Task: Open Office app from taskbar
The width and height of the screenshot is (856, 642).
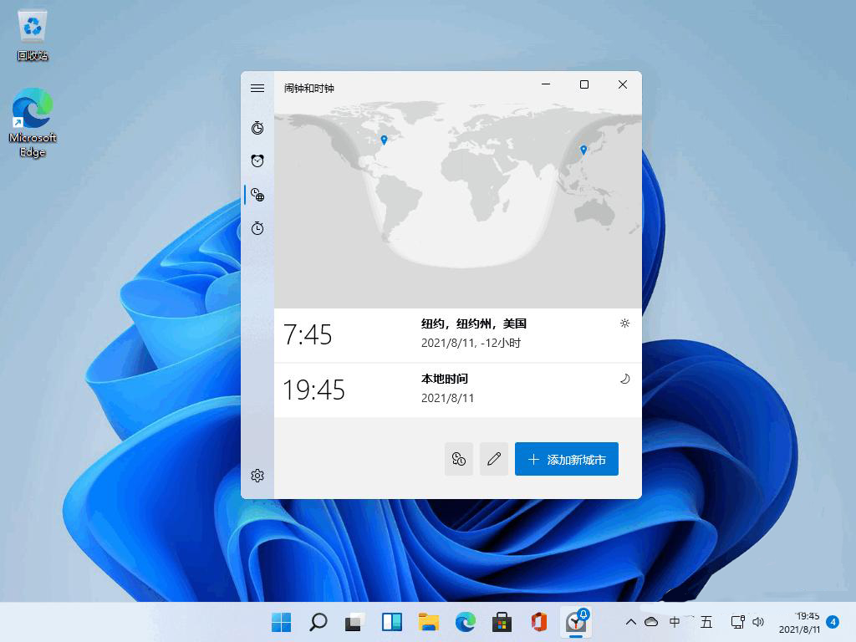Action: tap(539, 622)
